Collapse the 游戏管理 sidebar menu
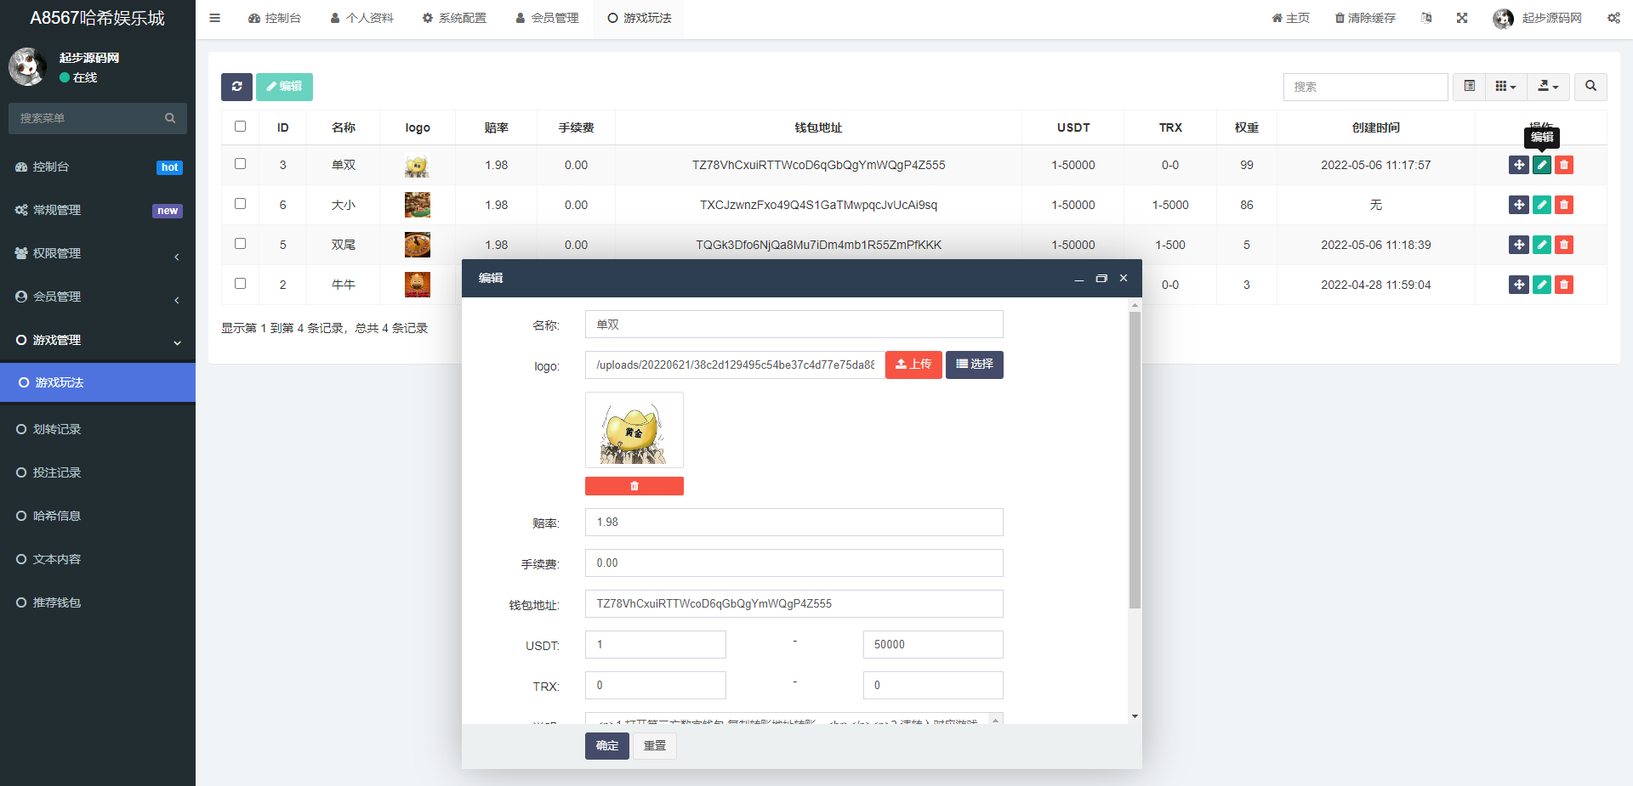 [98, 340]
